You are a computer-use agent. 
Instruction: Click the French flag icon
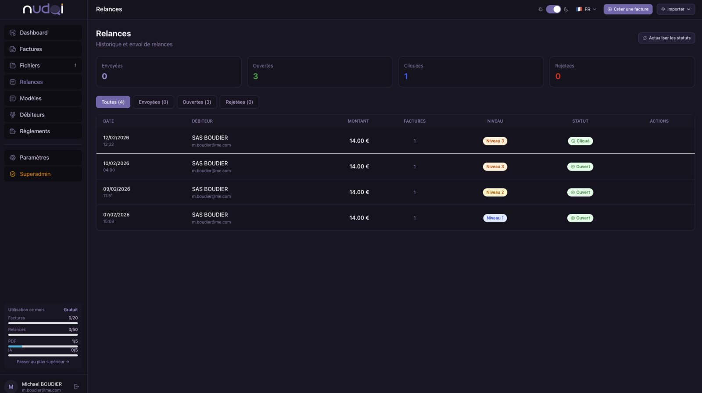tap(579, 9)
